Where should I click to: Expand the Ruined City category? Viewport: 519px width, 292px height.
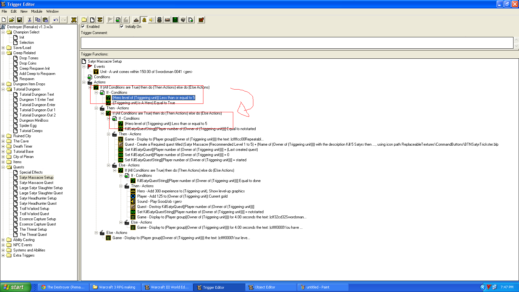click(3, 136)
